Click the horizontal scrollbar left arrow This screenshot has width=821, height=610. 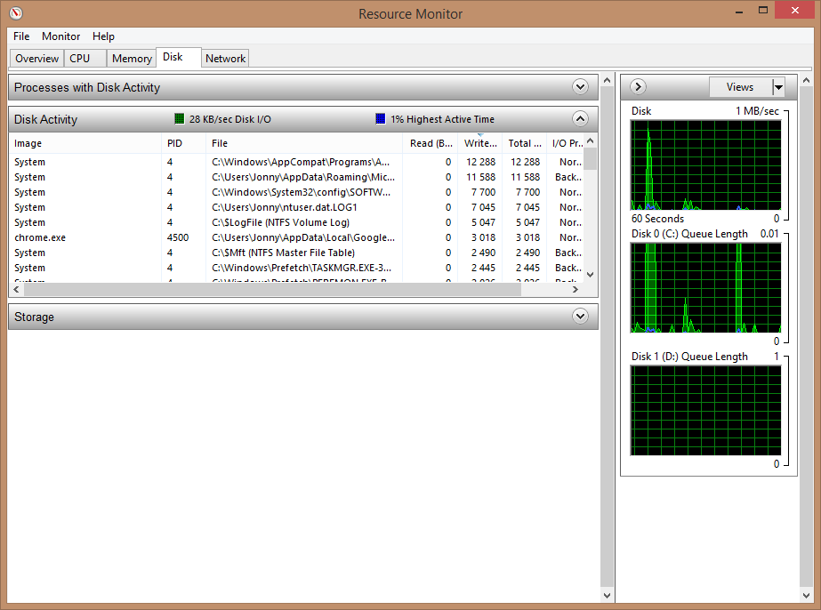[x=16, y=289]
